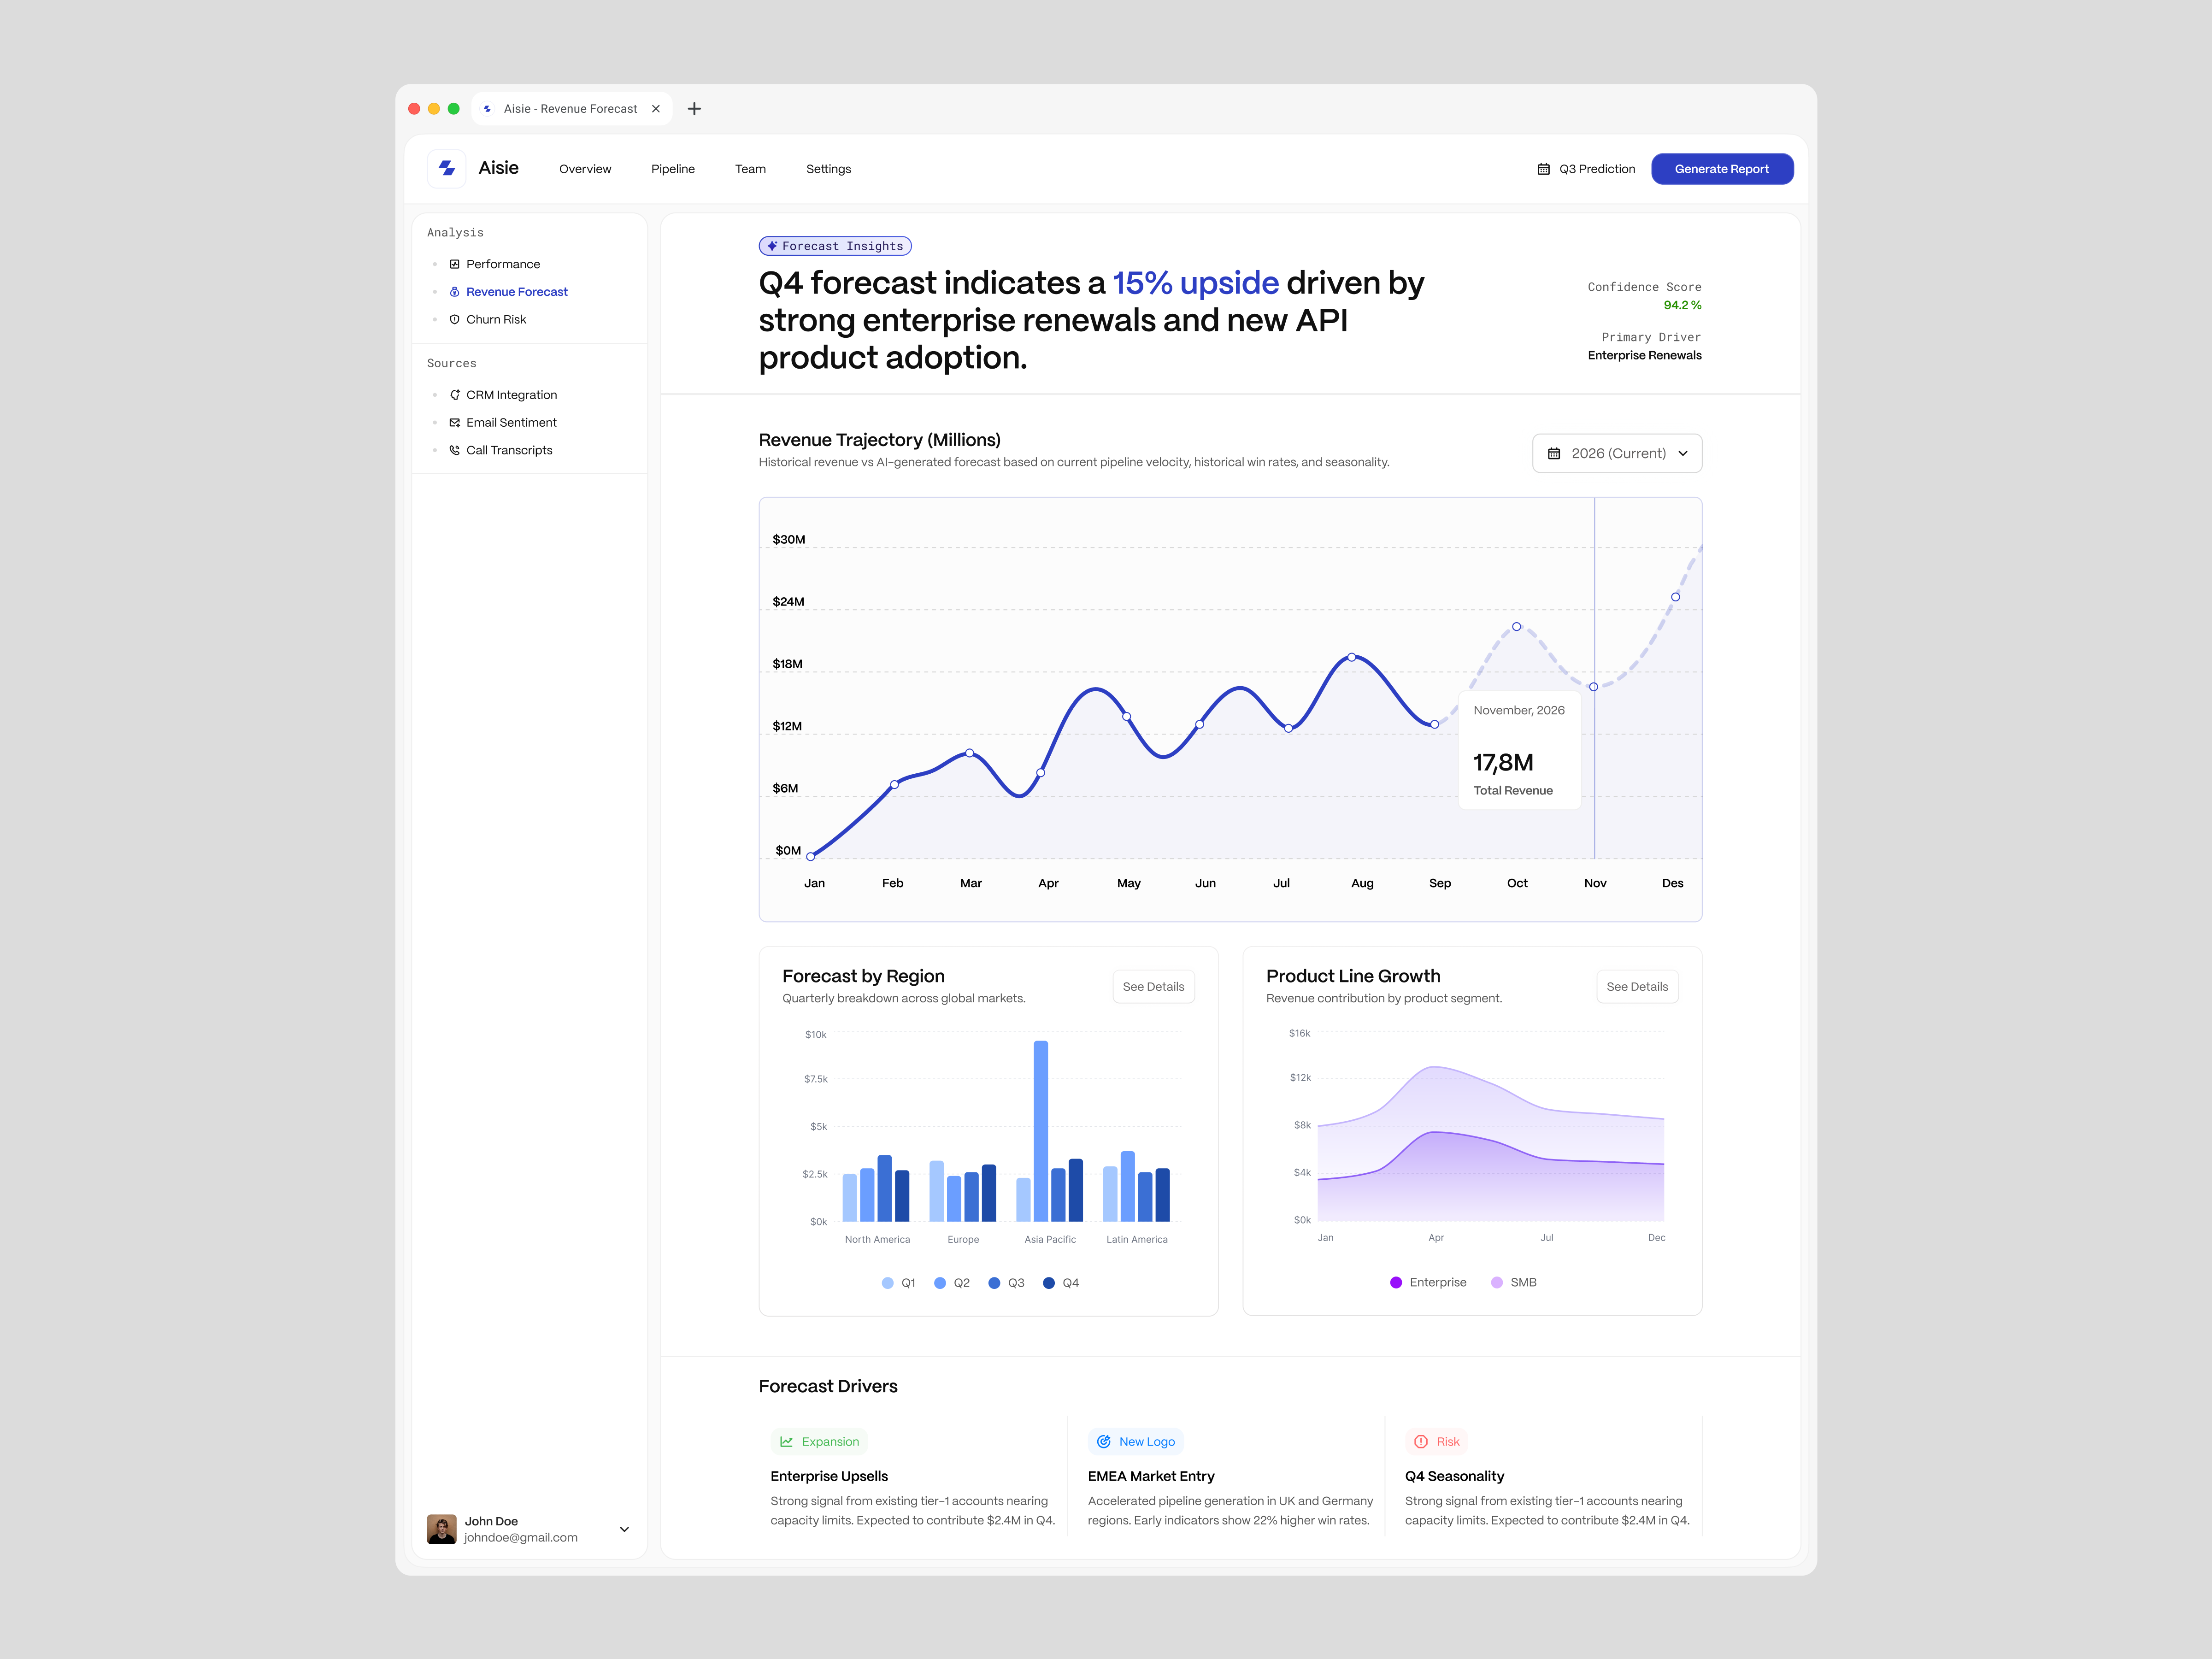Click the purple Enterprise color swatch

pyautogui.click(x=1395, y=1282)
